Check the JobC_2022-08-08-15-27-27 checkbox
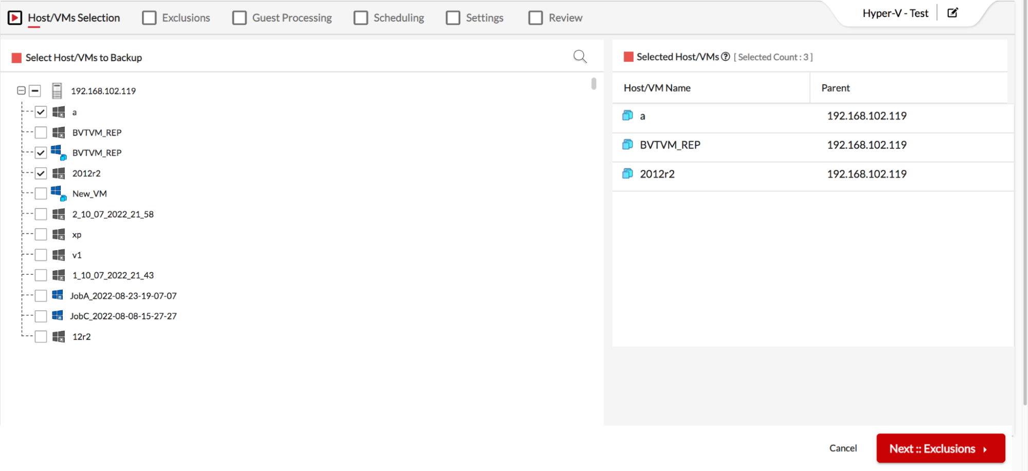 [x=41, y=316]
